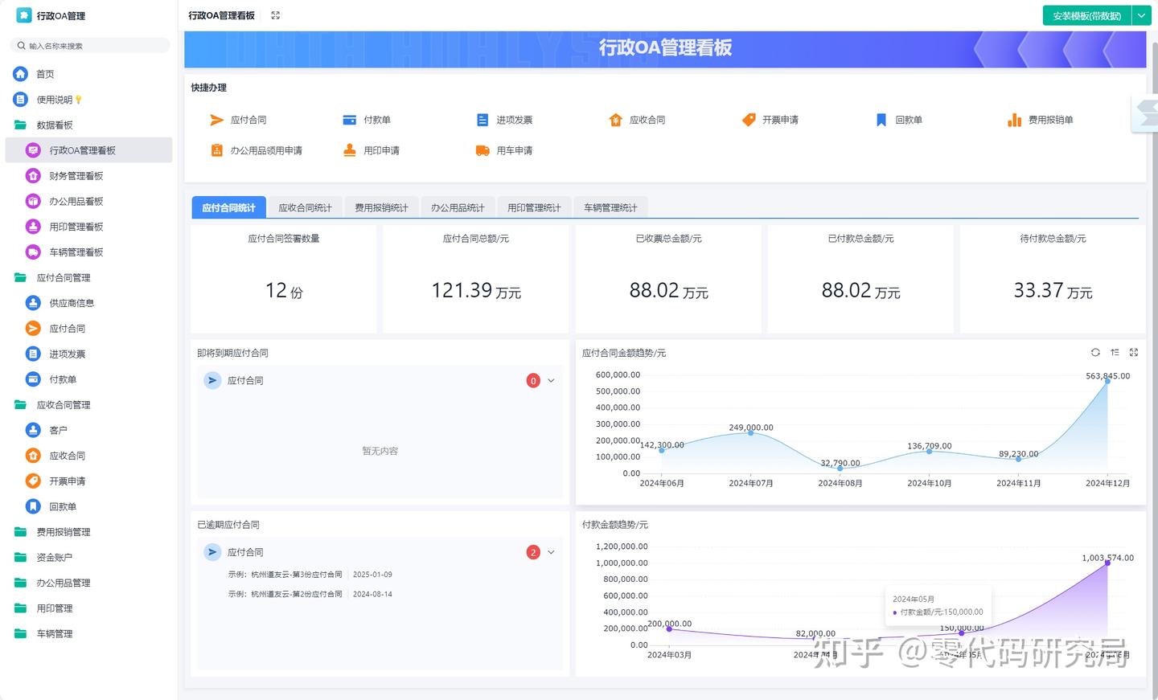
Task: Switch to the 车辆管理统计 tab
Action: 610,207
